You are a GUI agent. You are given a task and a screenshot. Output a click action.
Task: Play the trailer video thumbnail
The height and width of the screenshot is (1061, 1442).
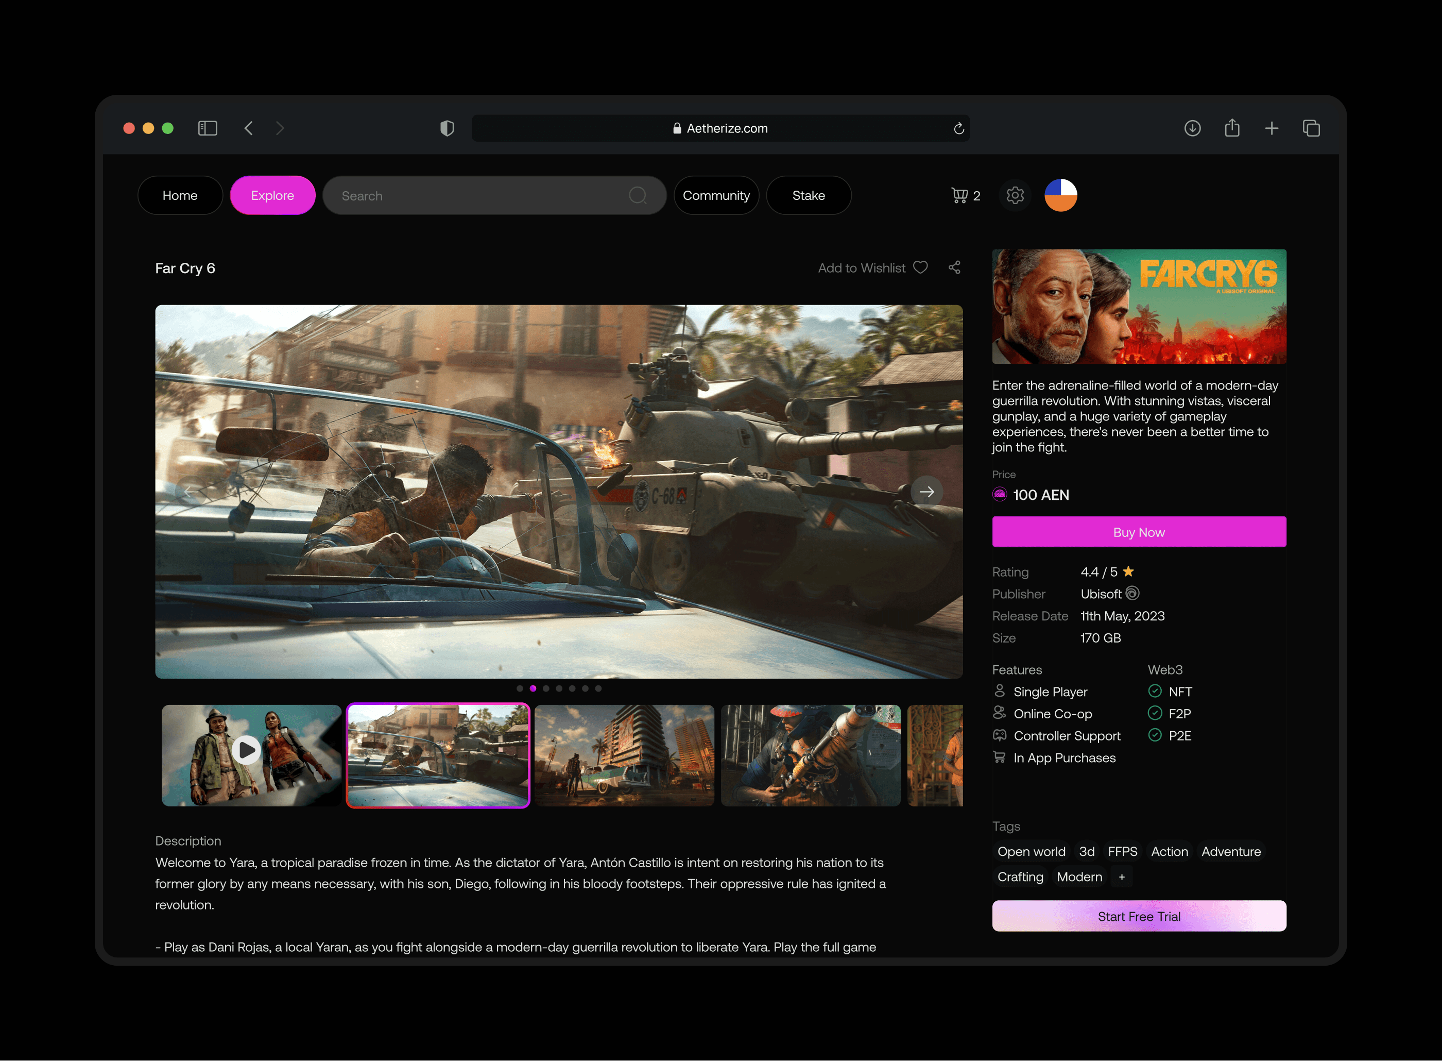click(x=247, y=750)
